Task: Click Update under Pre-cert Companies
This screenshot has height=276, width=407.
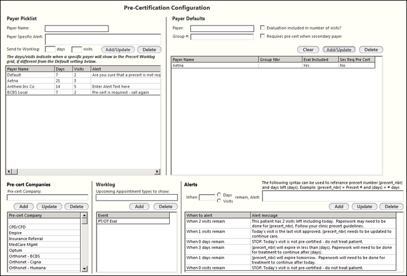Action: point(49,206)
